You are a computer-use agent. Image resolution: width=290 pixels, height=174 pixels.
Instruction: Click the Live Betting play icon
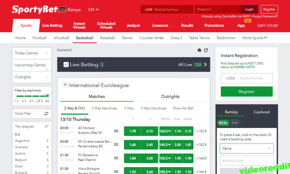66,65
